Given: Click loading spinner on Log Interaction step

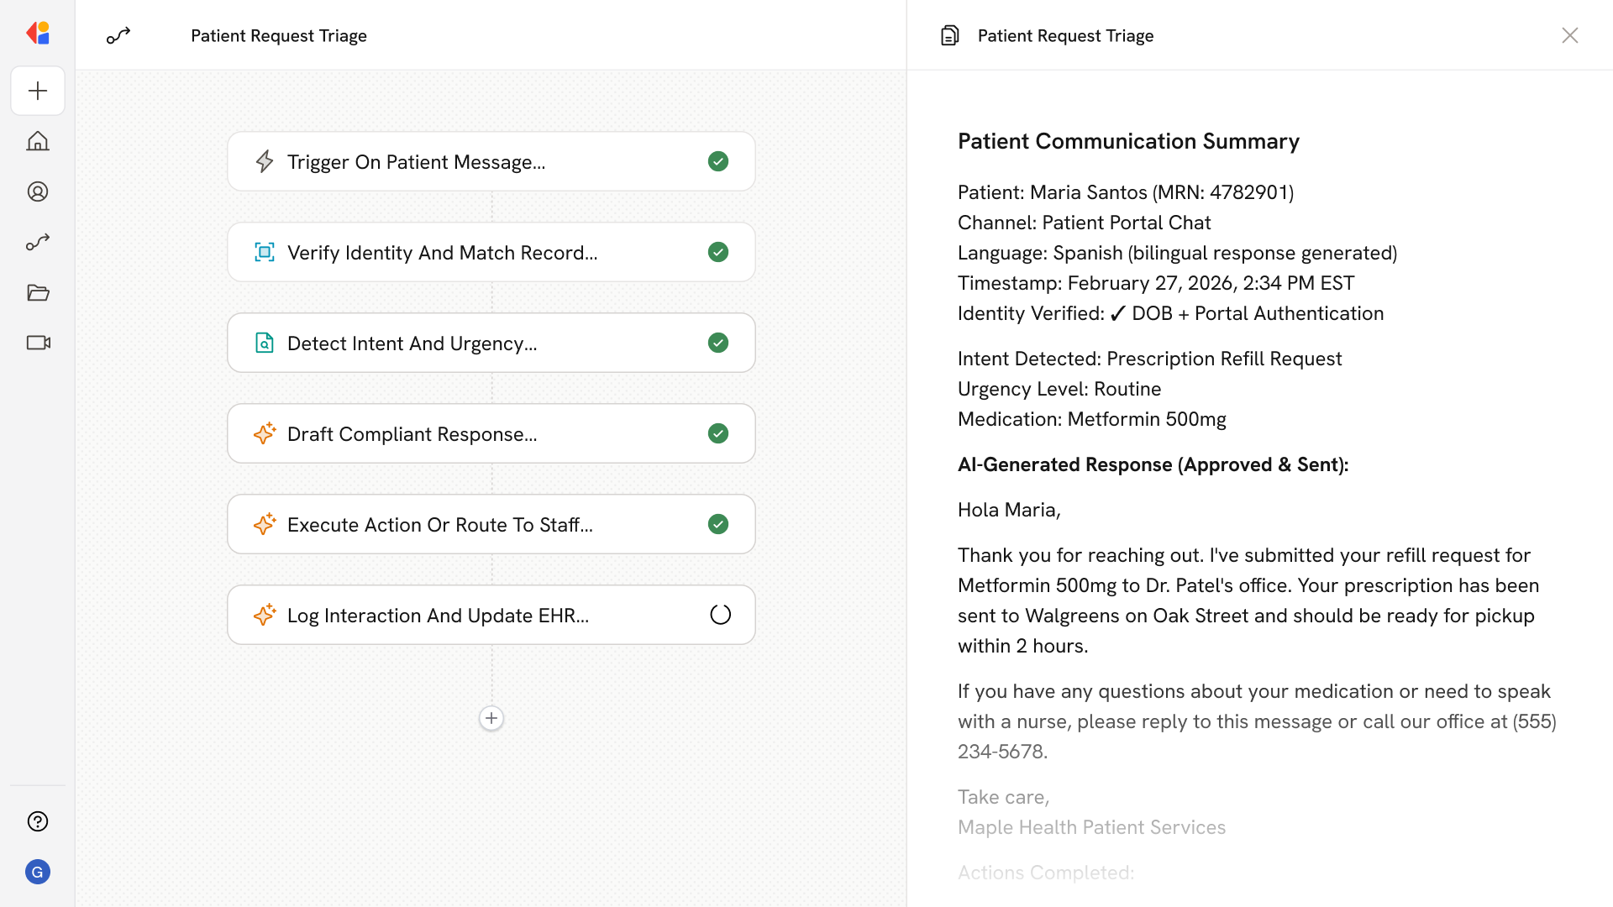Looking at the screenshot, I should (720, 615).
